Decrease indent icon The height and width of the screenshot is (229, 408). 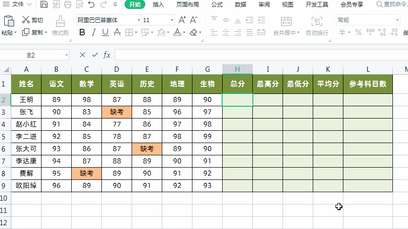[250, 20]
